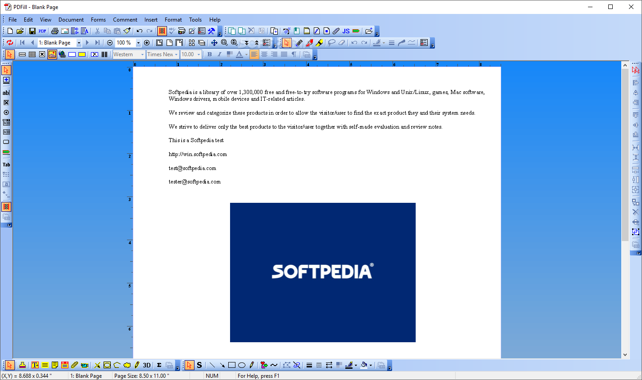Toggle right text alignment
This screenshot has width=642, height=380.
[274, 54]
